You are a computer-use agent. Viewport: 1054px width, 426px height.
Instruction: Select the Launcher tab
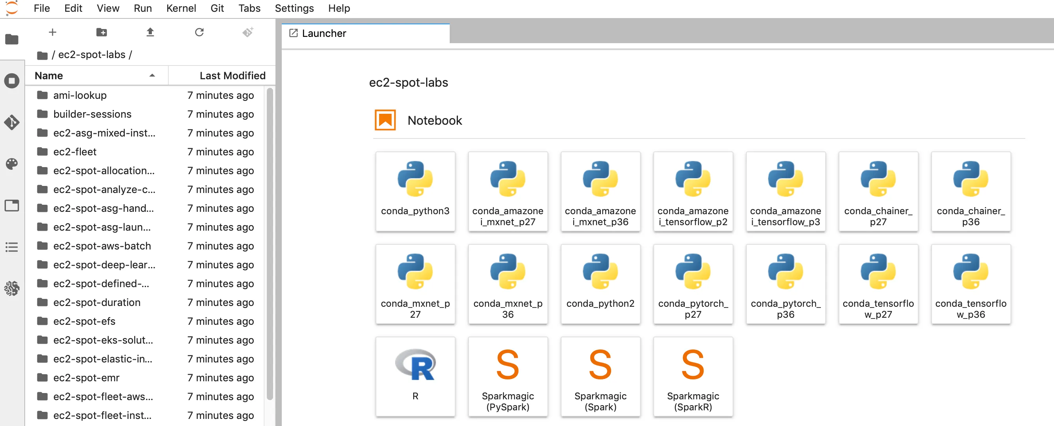tap(324, 33)
